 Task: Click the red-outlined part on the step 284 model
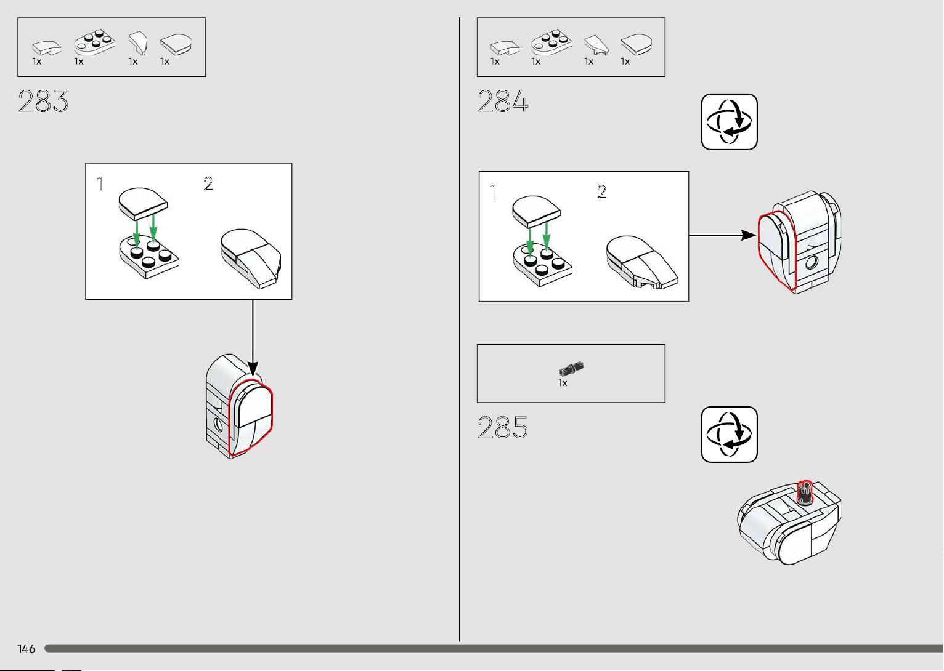(x=777, y=250)
